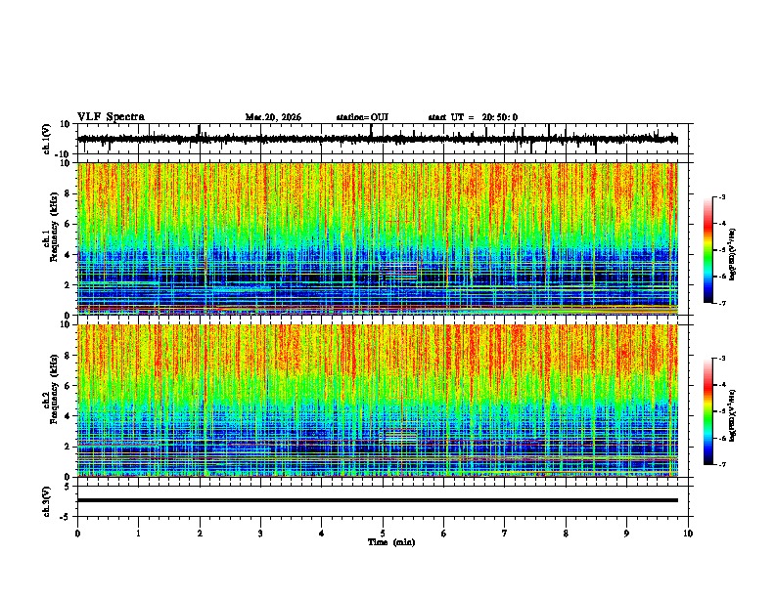Click time axis tick label "1"
775x598 pixels.
click(138, 534)
